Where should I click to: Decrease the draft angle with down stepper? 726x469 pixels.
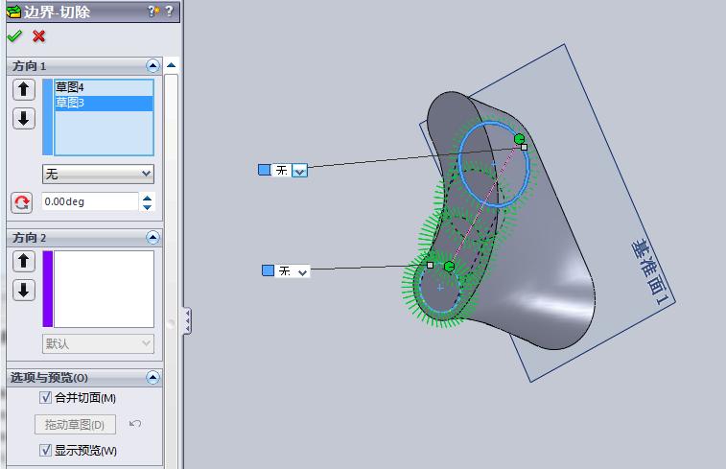coord(148,206)
